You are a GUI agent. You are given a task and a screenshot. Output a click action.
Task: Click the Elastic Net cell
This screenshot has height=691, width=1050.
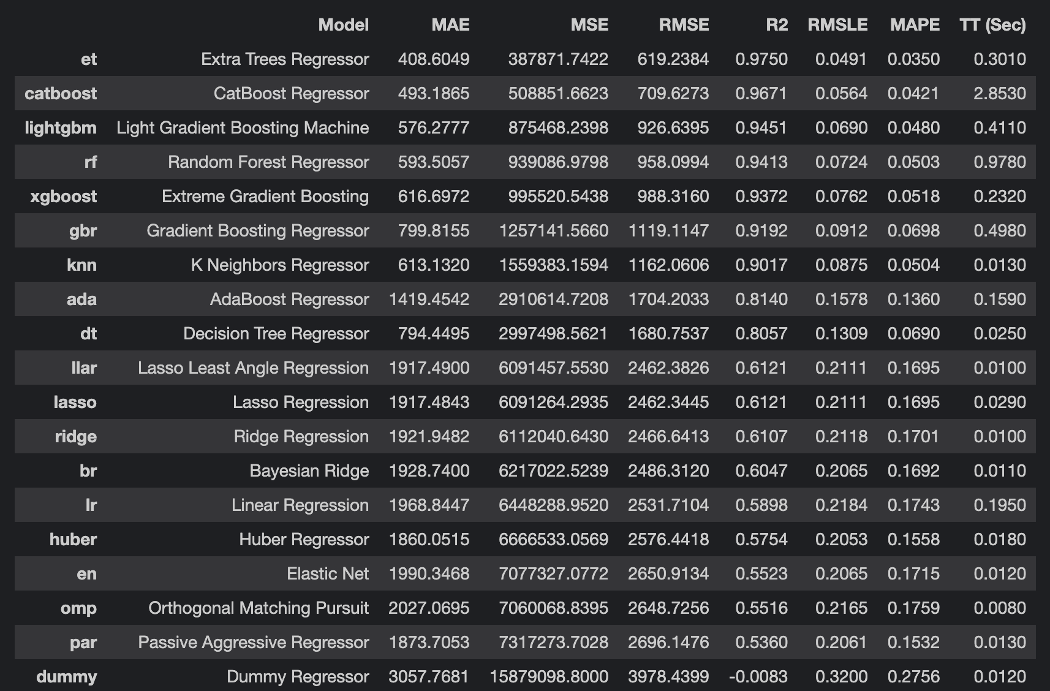pyautogui.click(x=328, y=573)
